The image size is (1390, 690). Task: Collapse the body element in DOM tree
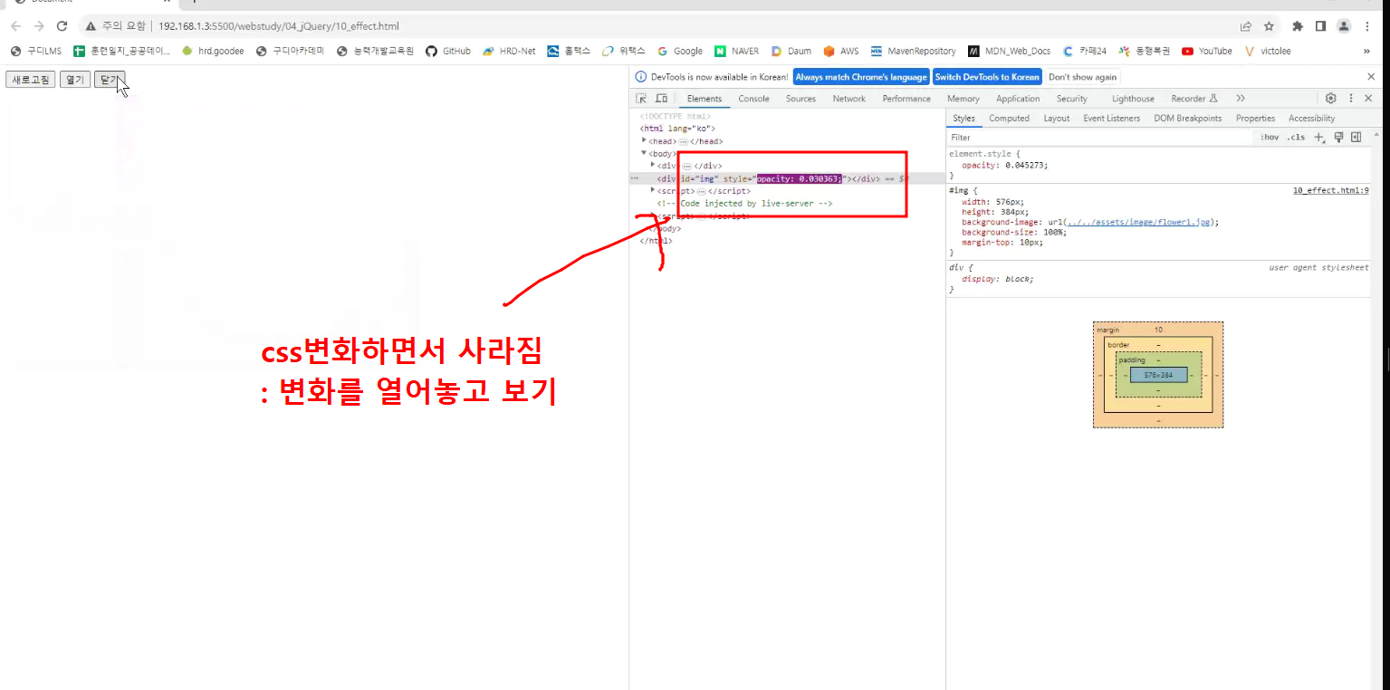[x=644, y=153]
